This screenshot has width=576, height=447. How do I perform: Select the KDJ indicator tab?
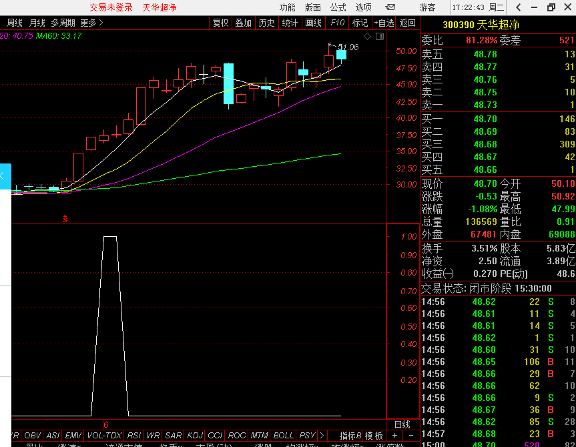[196, 436]
